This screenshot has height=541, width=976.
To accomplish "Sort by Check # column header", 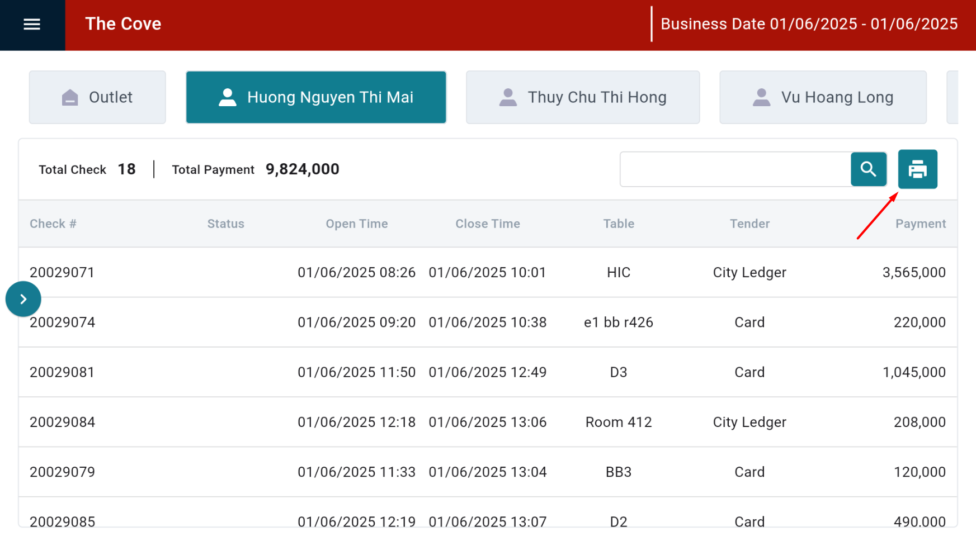I will (x=53, y=224).
